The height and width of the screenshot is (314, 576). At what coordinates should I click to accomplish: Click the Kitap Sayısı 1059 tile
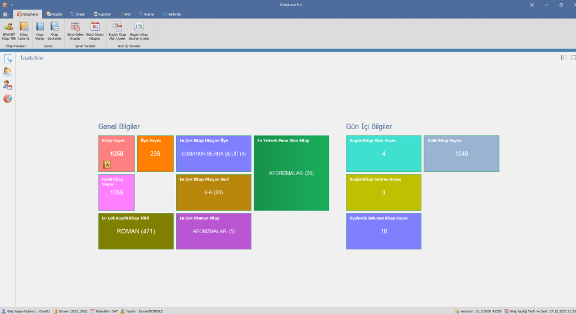click(116, 154)
